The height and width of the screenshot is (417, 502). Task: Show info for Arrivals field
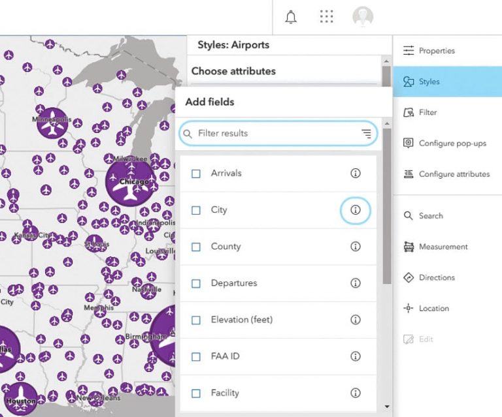tap(356, 173)
